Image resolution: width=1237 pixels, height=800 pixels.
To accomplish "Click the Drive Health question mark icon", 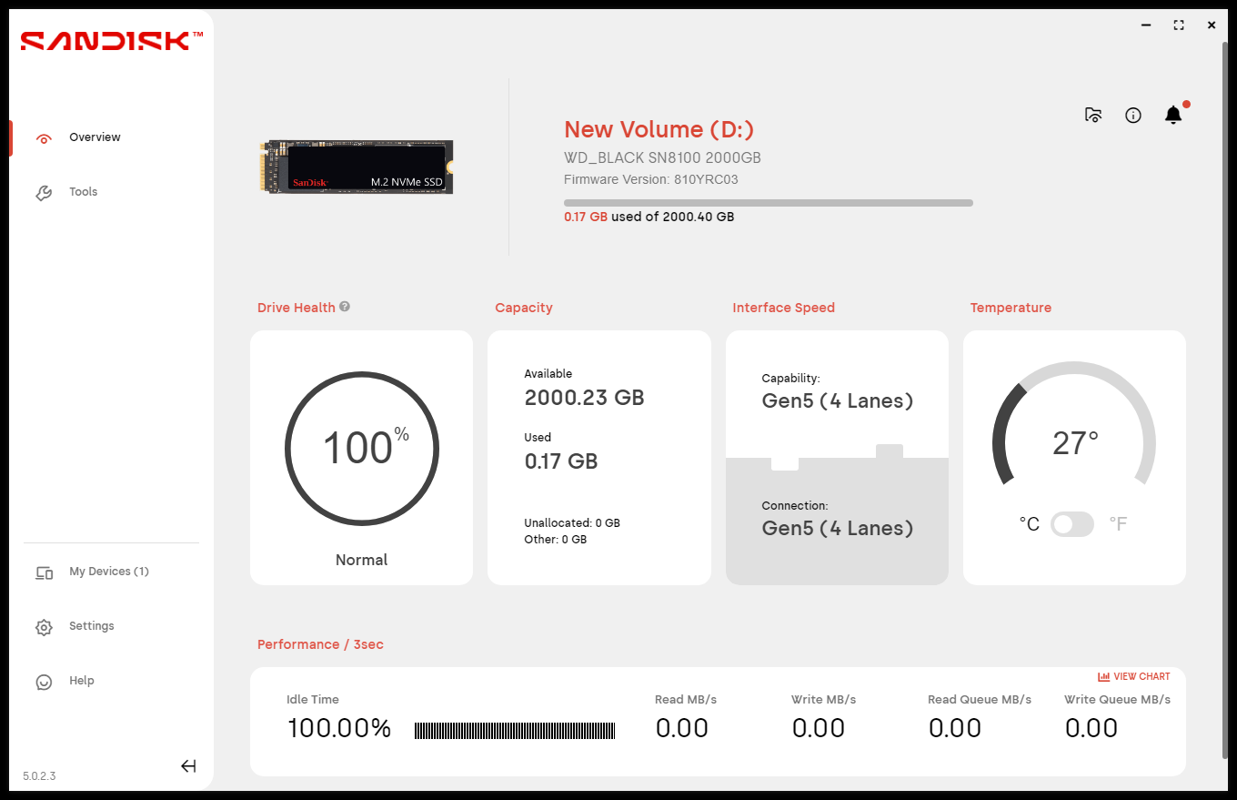I will (345, 307).
